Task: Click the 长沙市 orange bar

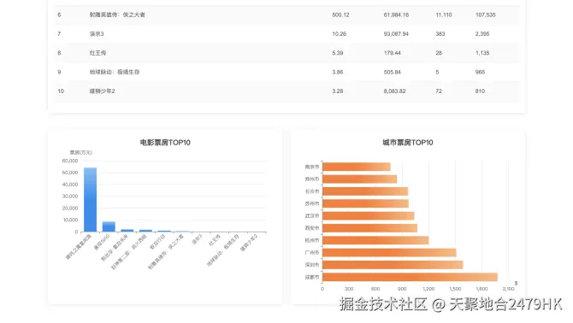Action: click(x=365, y=191)
